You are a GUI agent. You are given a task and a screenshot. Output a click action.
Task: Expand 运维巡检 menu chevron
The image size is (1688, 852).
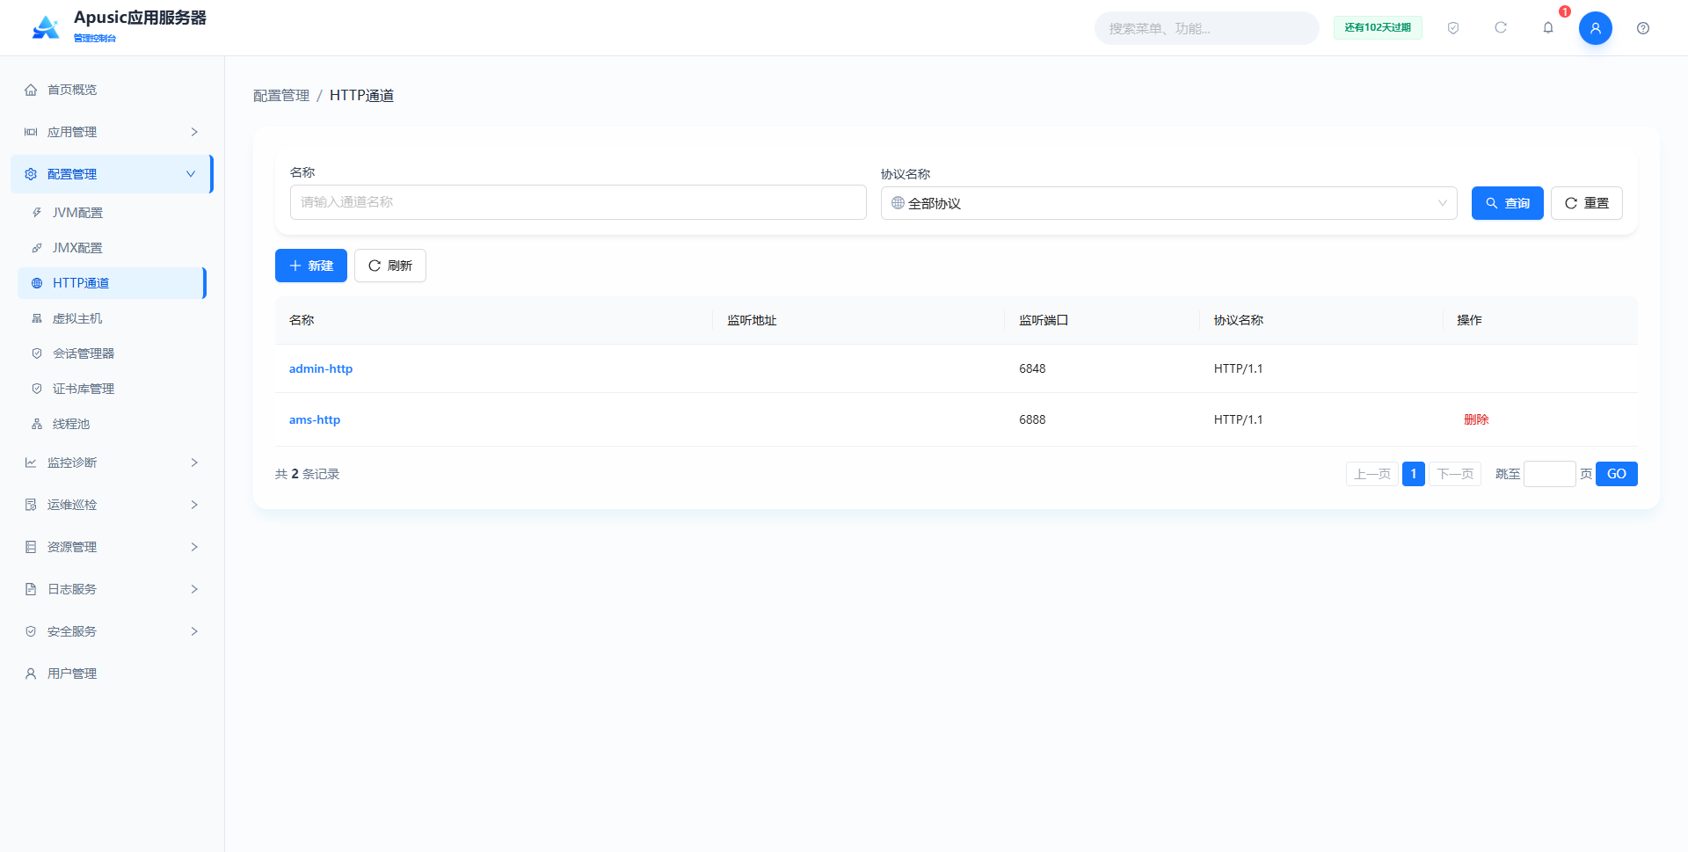194,505
